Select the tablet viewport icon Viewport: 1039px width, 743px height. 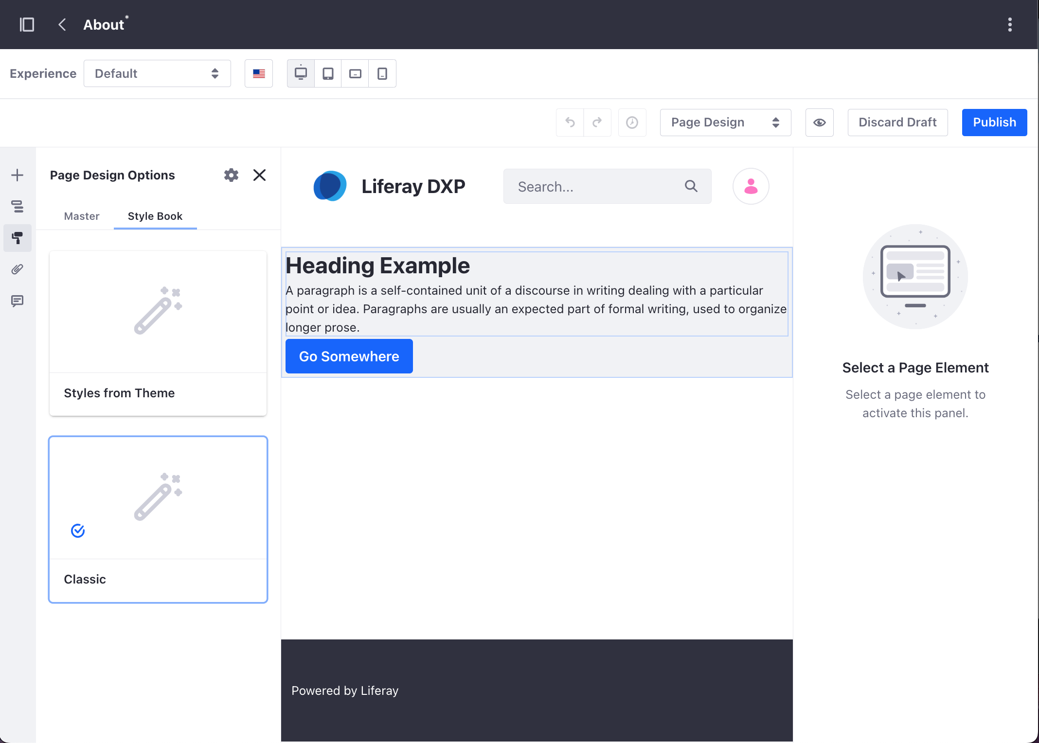(328, 73)
